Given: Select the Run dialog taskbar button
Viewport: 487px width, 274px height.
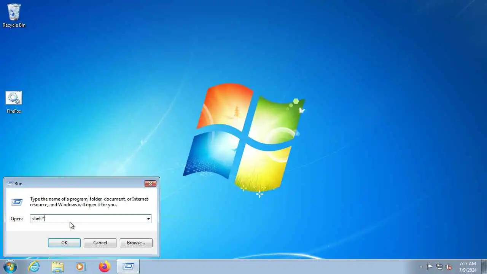Looking at the screenshot, I should pyautogui.click(x=128, y=266).
